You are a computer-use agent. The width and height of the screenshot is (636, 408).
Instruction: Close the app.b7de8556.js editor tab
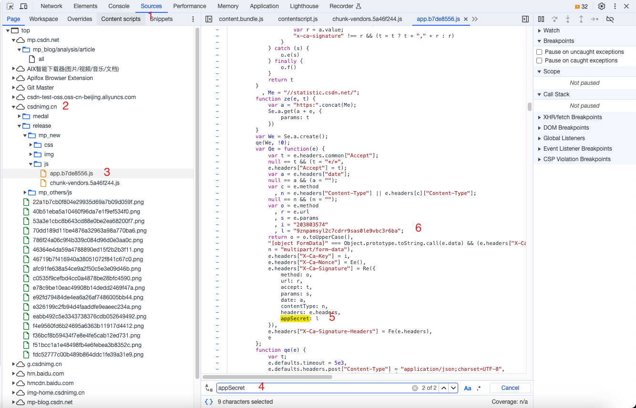[x=466, y=19]
